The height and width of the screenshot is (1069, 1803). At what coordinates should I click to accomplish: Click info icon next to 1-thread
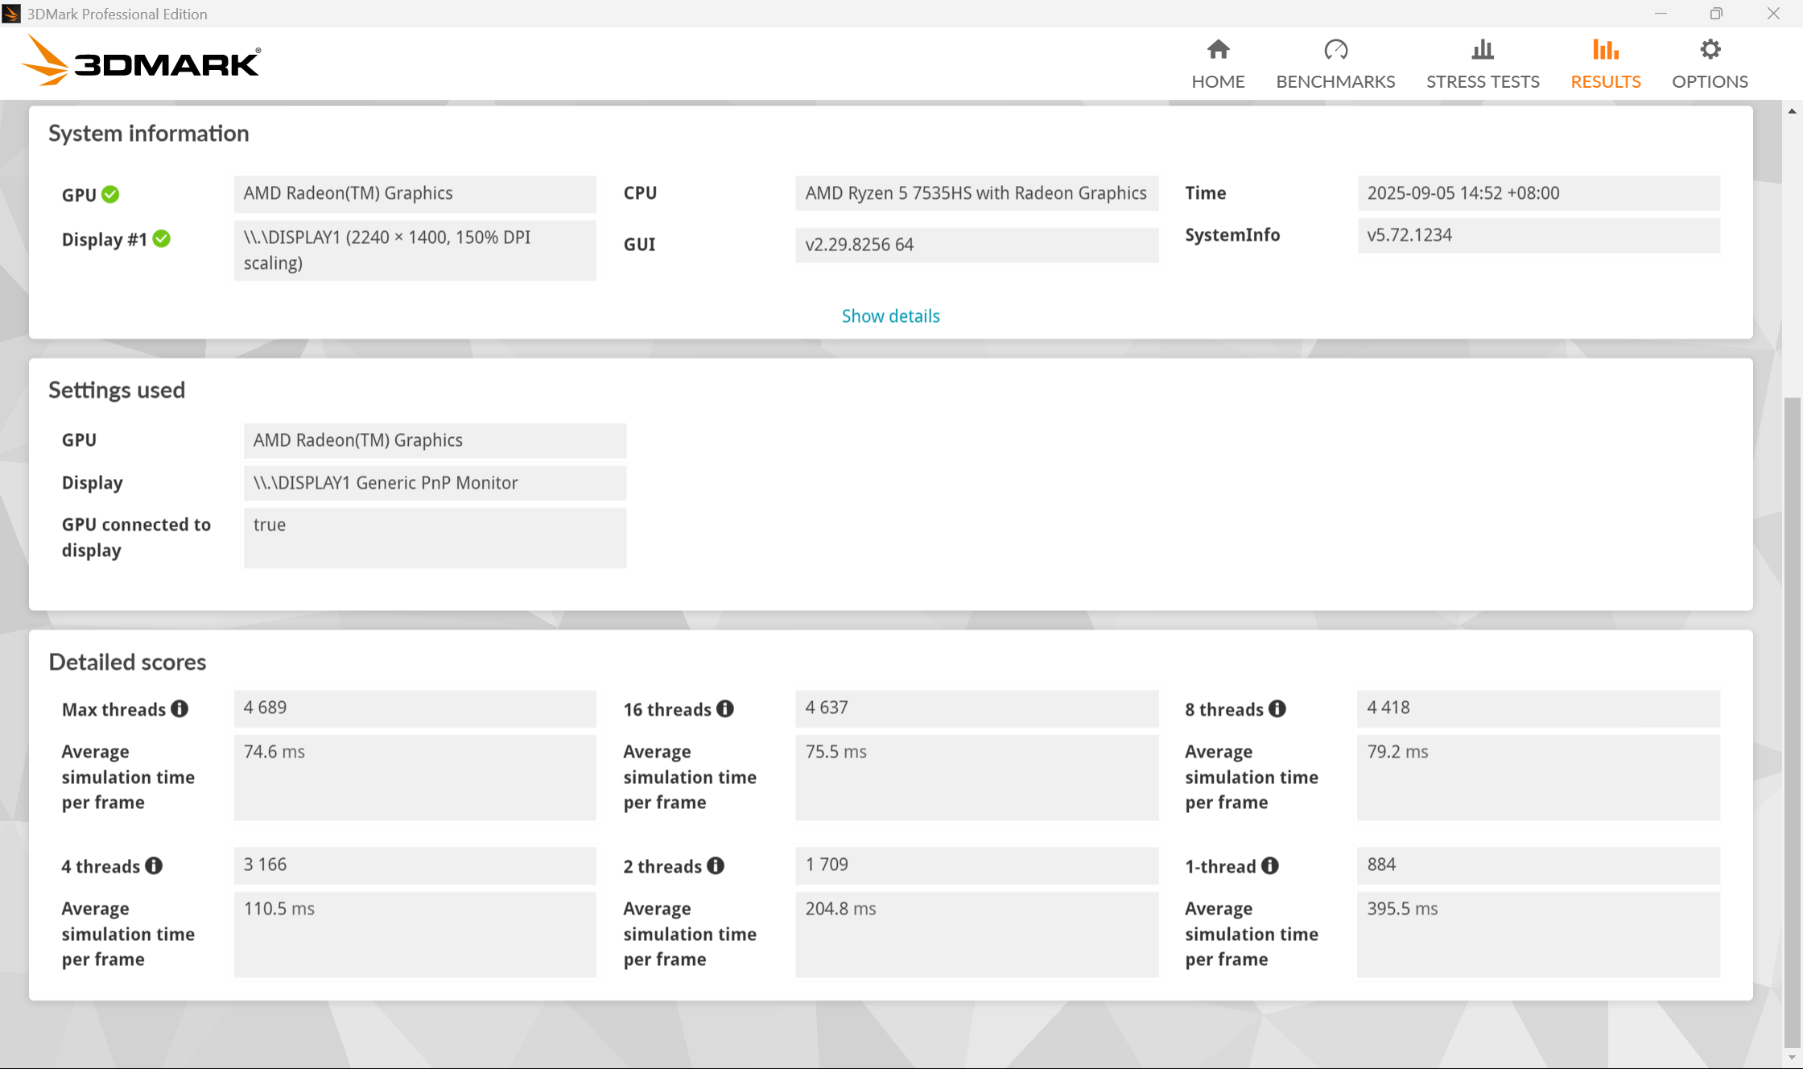[x=1270, y=865]
